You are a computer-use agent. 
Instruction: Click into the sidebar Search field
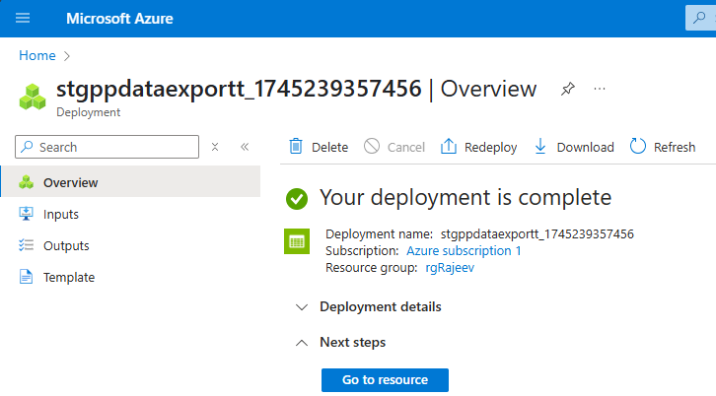tap(113, 147)
